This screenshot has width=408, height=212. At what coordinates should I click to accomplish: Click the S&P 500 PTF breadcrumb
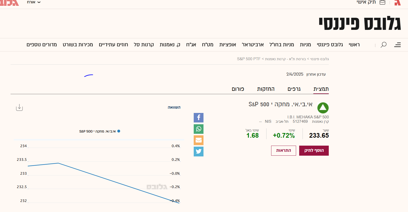pos(249,59)
